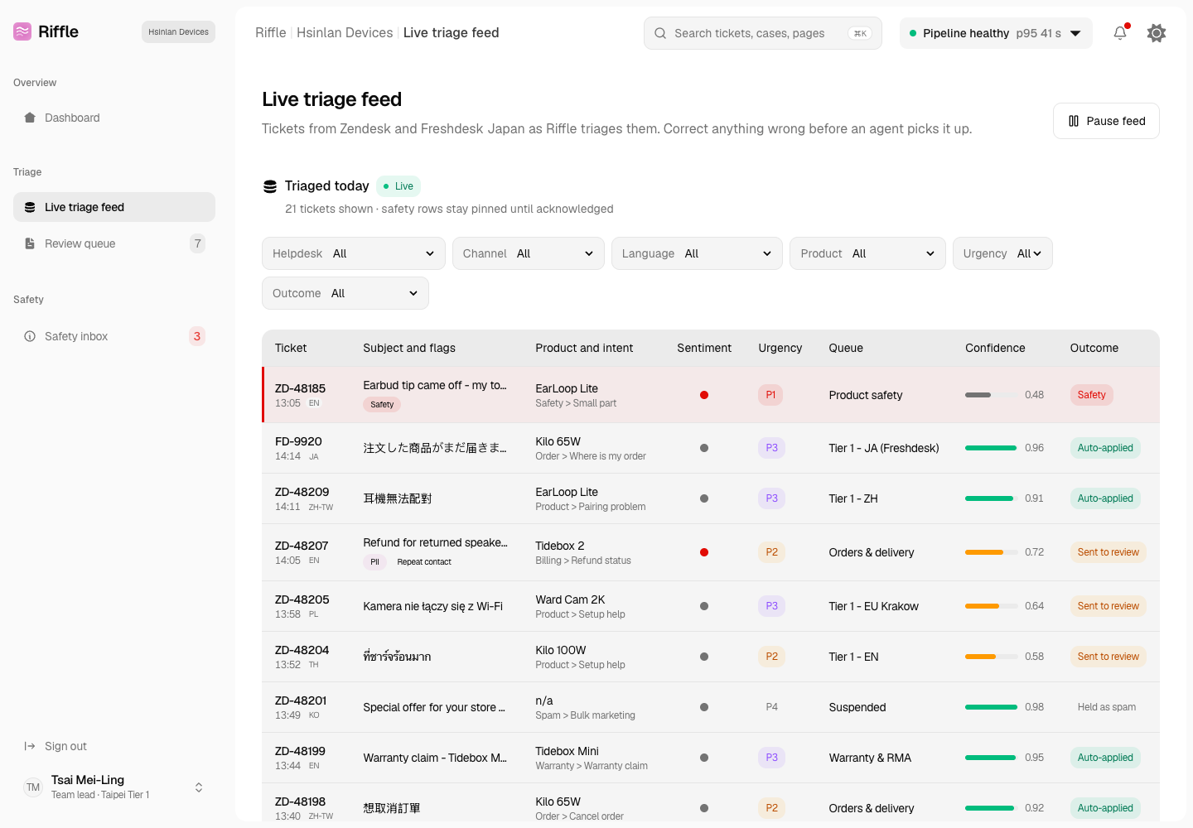
Task: Click P1 urgency badge on ZD-48185
Action: click(770, 395)
